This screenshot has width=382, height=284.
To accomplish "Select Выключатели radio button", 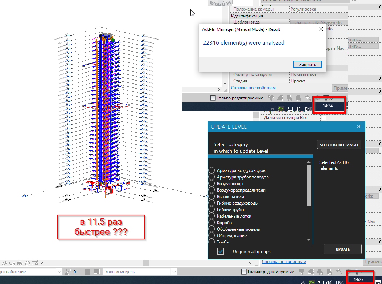I will tap(211, 196).
